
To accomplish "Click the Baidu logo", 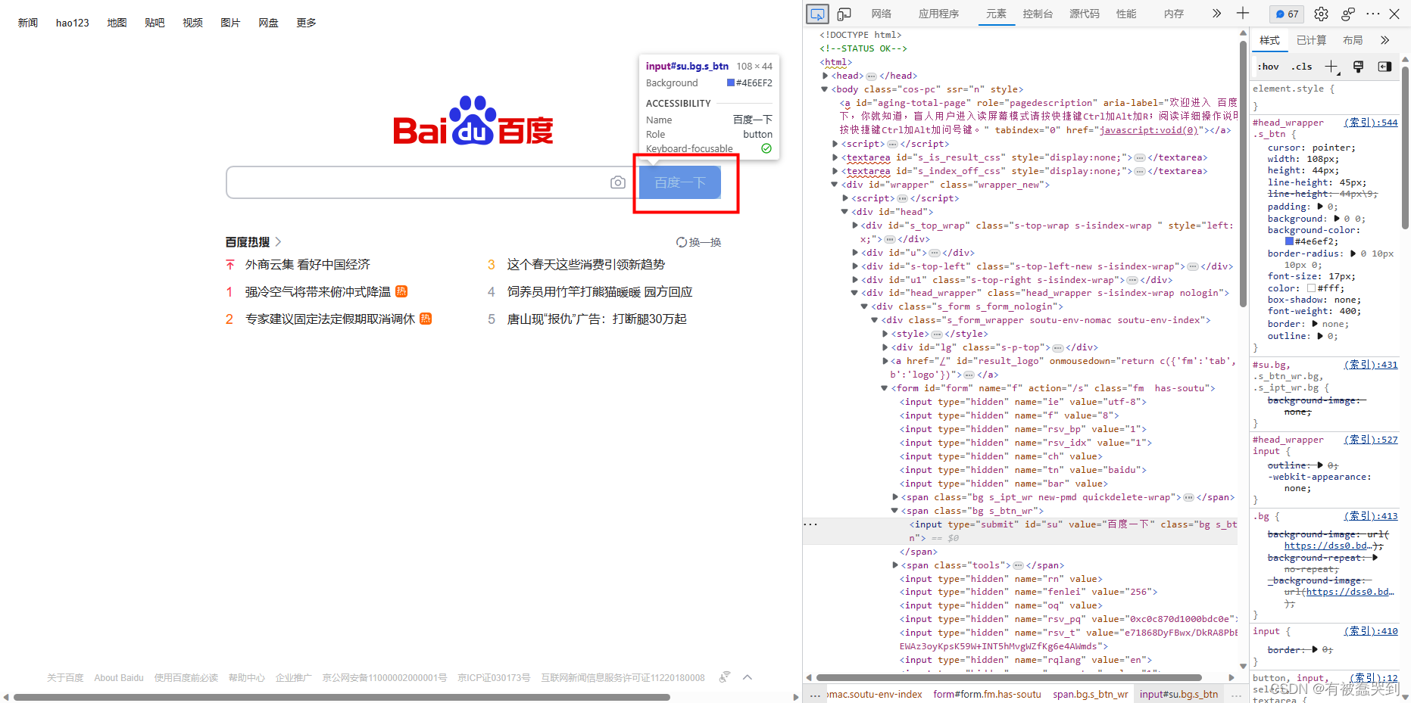I will point(473,121).
